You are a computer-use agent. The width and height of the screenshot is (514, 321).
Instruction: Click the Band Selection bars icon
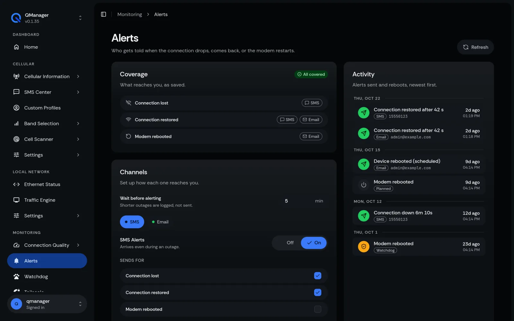pos(16,124)
